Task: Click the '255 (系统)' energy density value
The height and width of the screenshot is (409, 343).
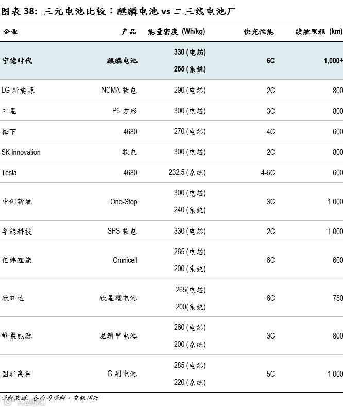Action: 190,69
